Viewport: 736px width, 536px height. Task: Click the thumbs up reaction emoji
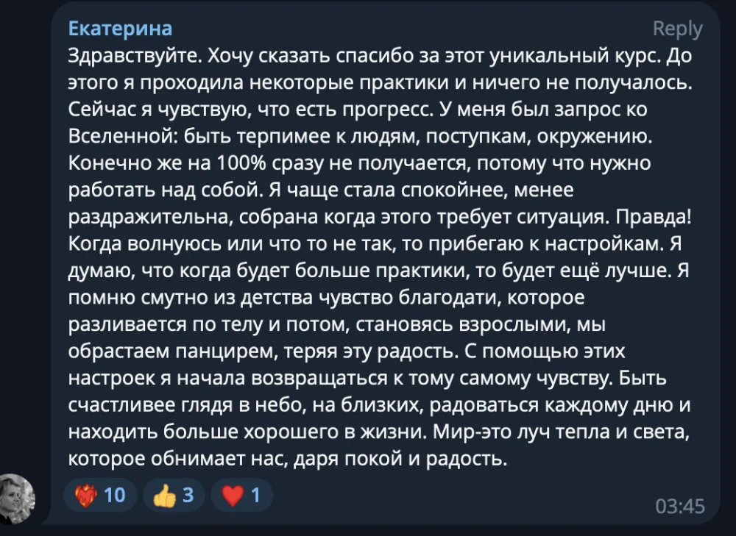[163, 496]
